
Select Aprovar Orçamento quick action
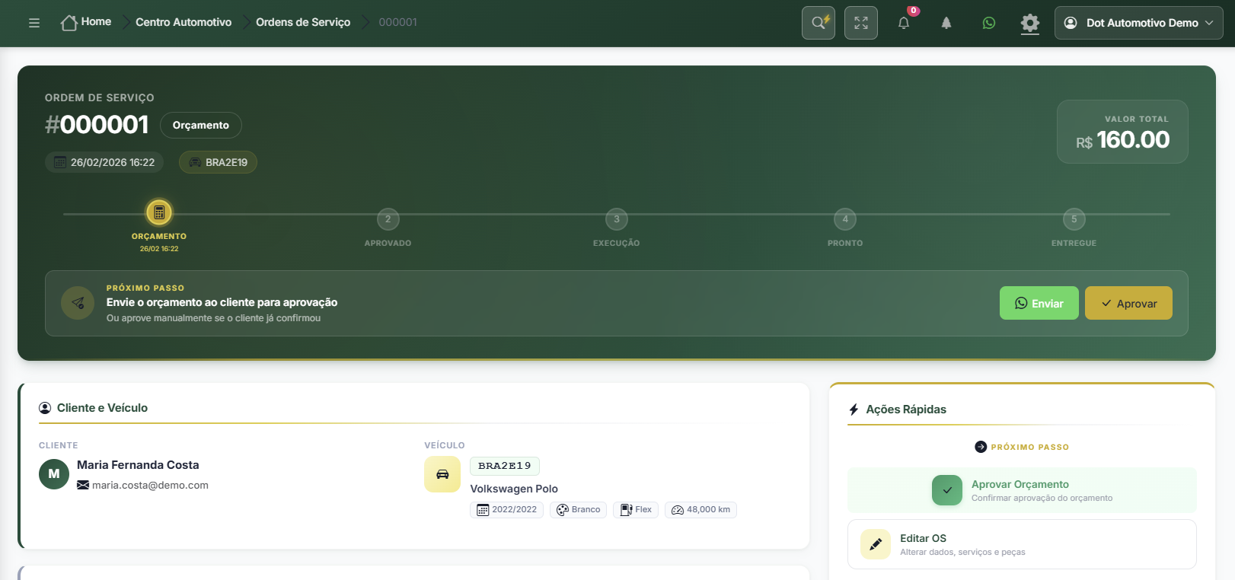pyautogui.click(x=1021, y=490)
